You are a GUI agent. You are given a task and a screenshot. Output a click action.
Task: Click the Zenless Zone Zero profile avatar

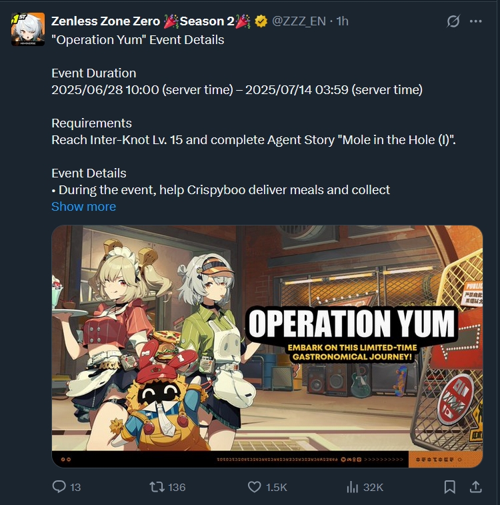pyautogui.click(x=28, y=29)
